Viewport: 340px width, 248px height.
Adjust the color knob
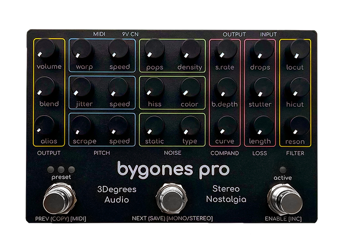tap(190, 87)
